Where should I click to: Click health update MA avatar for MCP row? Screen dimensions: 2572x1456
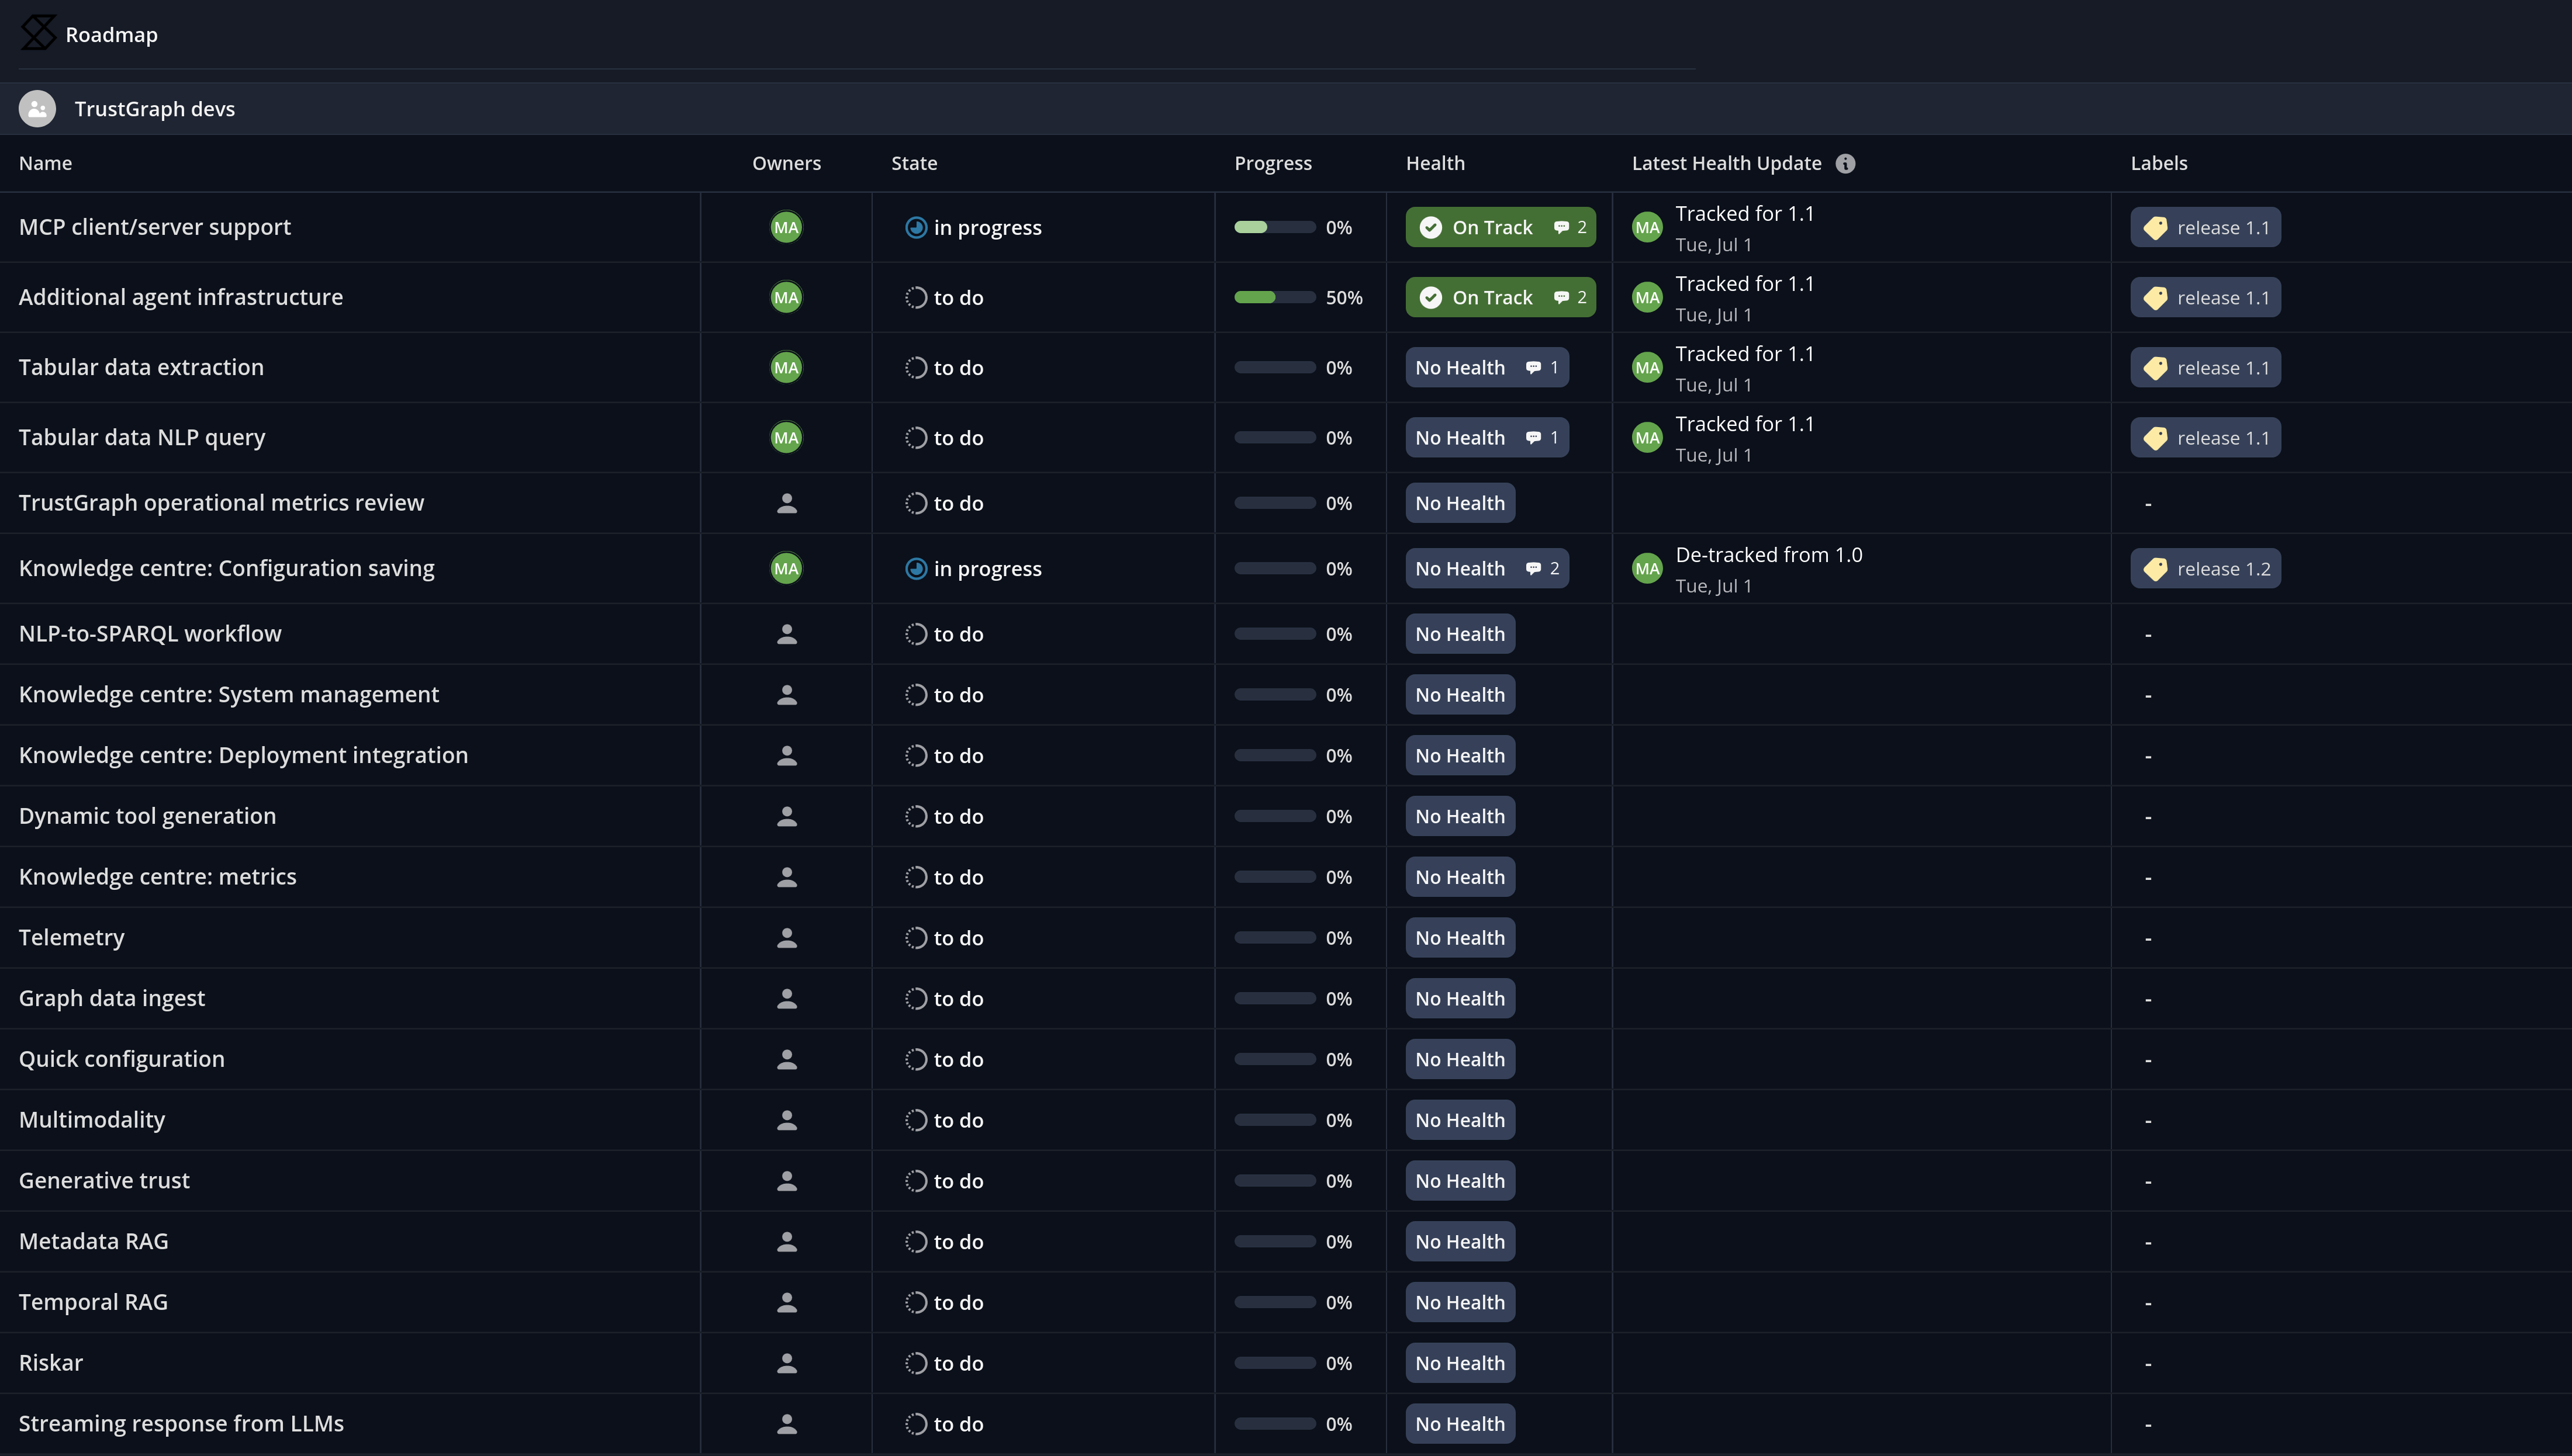pos(1648,228)
